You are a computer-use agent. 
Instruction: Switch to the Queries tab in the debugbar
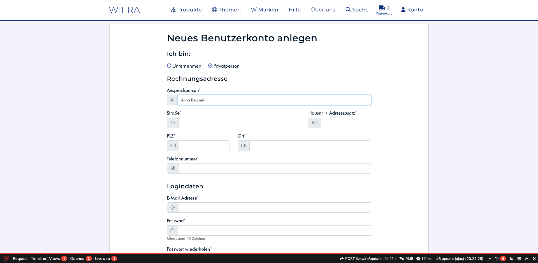pyautogui.click(x=77, y=259)
